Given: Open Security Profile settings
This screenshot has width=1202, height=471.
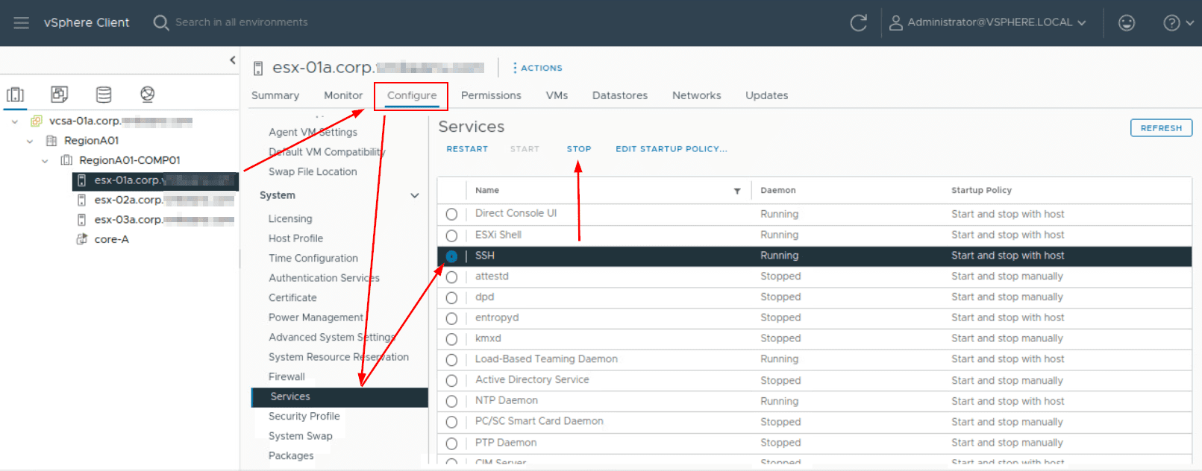Looking at the screenshot, I should pyautogui.click(x=304, y=417).
